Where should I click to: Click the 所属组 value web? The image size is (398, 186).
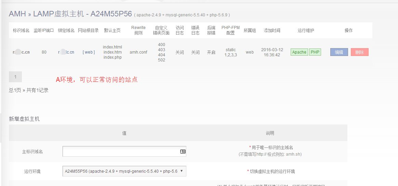tap(250, 52)
